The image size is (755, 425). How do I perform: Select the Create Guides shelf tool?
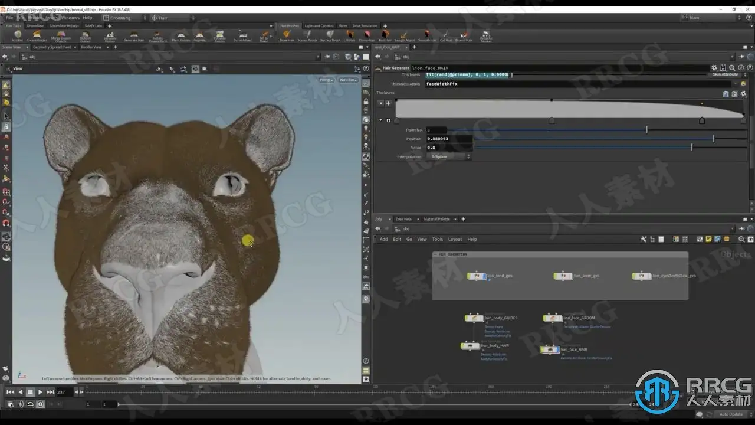(37, 36)
